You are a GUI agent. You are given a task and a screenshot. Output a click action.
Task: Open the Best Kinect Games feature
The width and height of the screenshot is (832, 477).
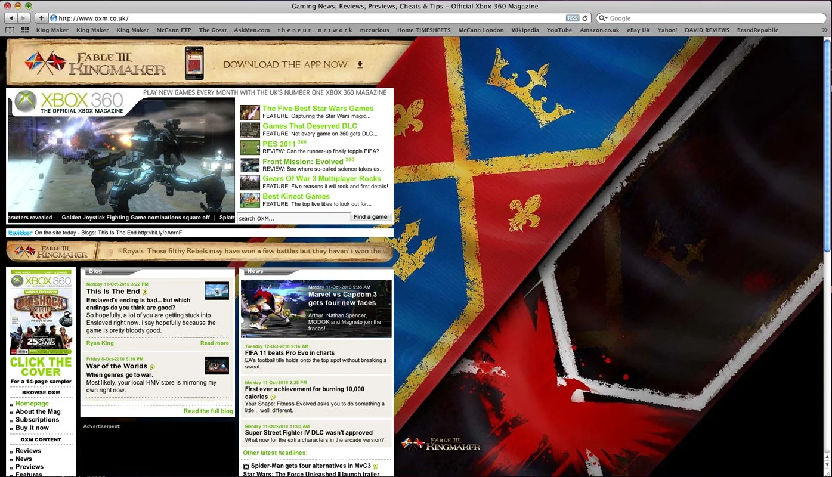coord(296,196)
